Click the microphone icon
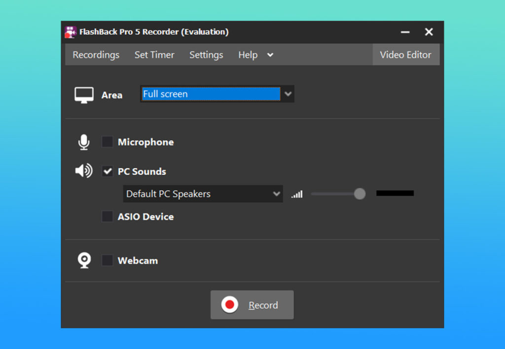This screenshot has height=349, width=505. point(84,142)
